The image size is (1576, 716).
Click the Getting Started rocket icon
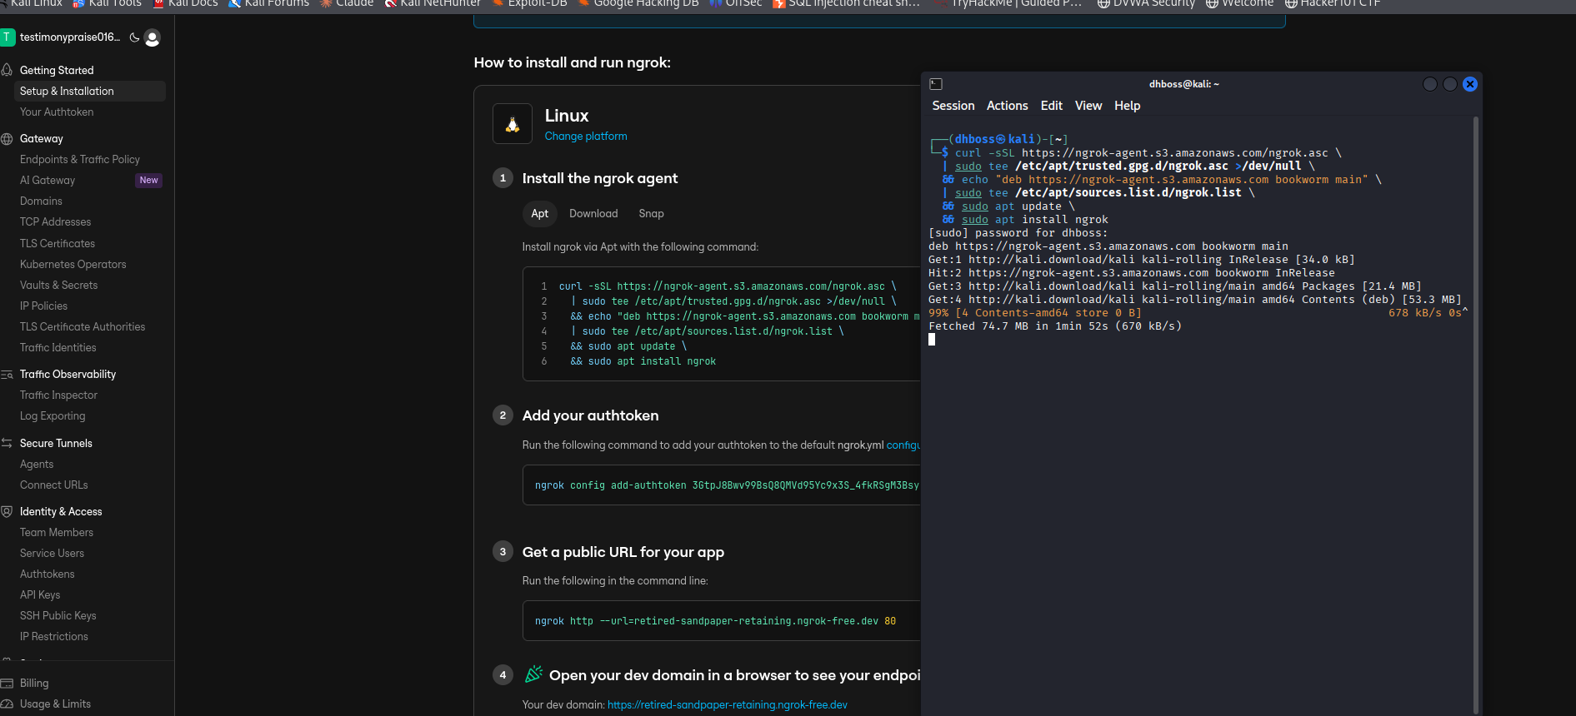[x=7, y=70]
